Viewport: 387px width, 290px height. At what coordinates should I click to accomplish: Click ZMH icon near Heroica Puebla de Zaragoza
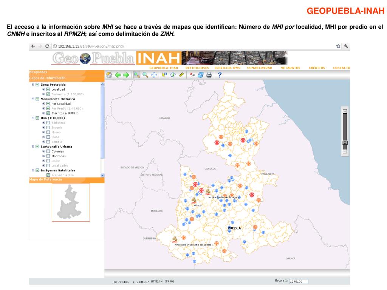tap(208, 192)
